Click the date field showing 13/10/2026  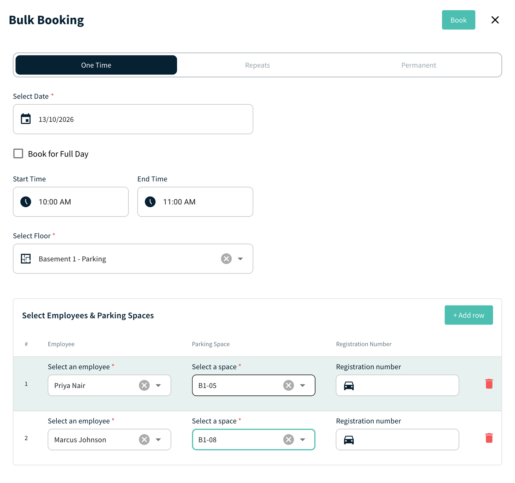pyautogui.click(x=133, y=119)
